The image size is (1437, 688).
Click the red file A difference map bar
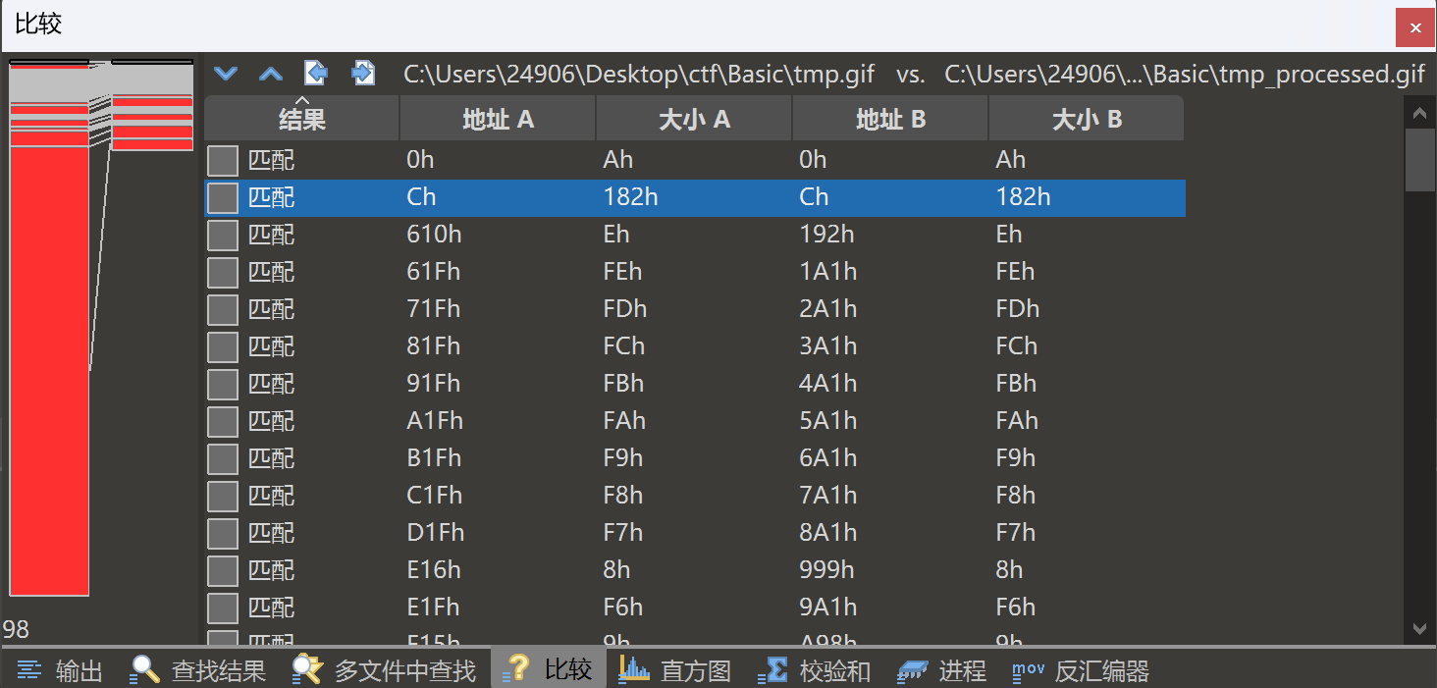[49, 373]
